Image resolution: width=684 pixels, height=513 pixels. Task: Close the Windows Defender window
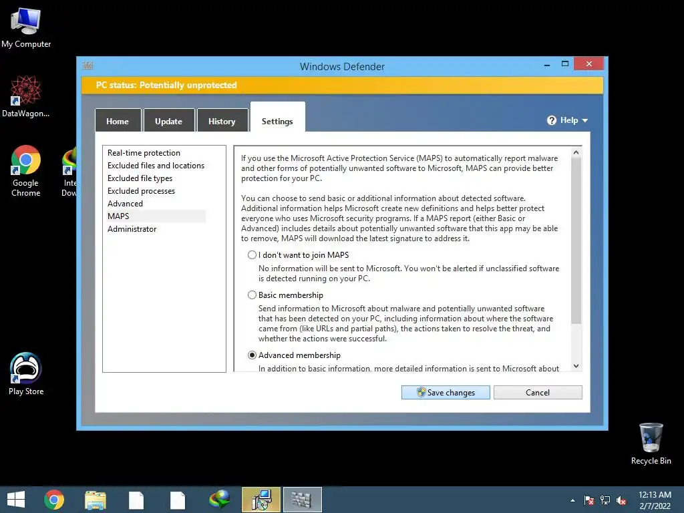tap(589, 63)
